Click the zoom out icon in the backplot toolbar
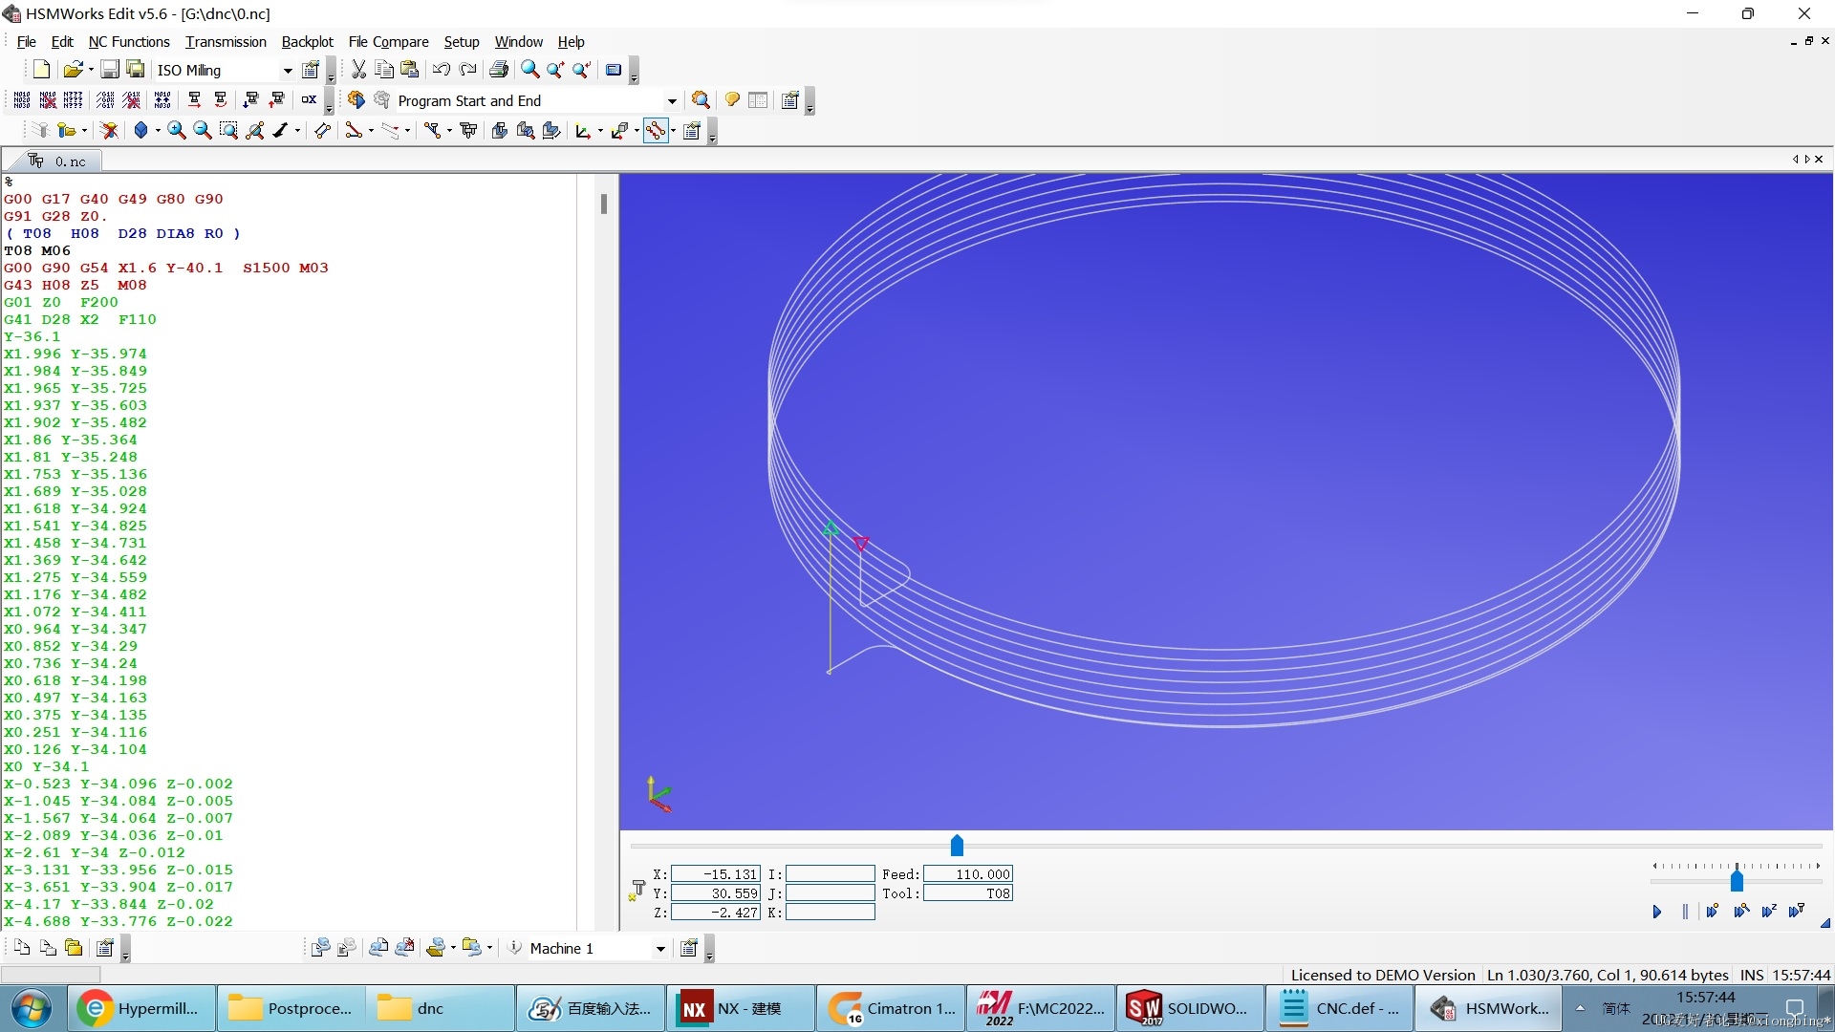This screenshot has width=1835, height=1032. (x=203, y=131)
